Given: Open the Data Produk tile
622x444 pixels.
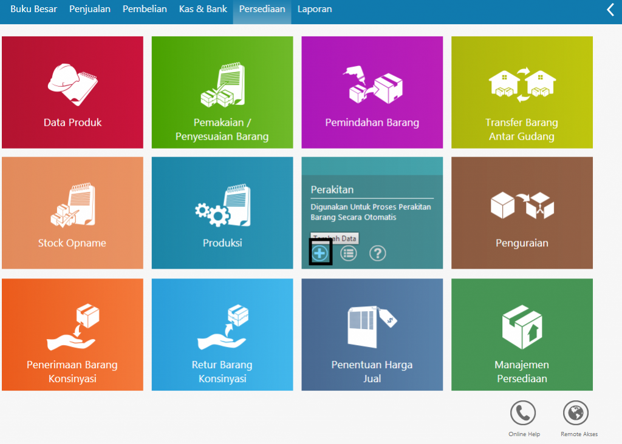Looking at the screenshot, I should (x=72, y=92).
